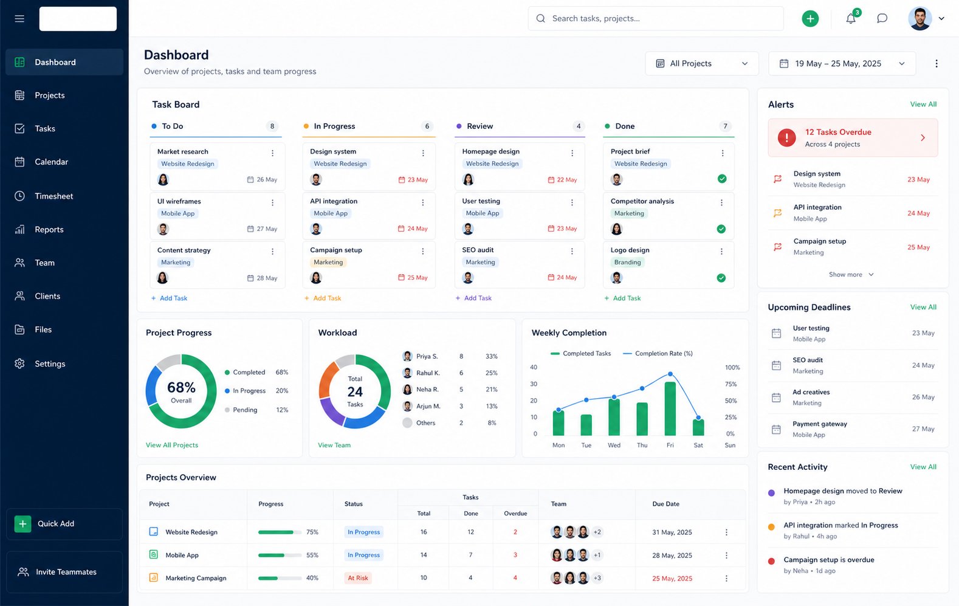Open API integration card options menu
The image size is (959, 606).
point(423,202)
